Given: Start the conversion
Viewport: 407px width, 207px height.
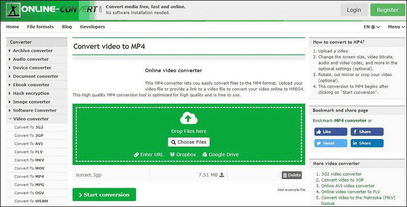Looking at the screenshot, I should tap(104, 195).
